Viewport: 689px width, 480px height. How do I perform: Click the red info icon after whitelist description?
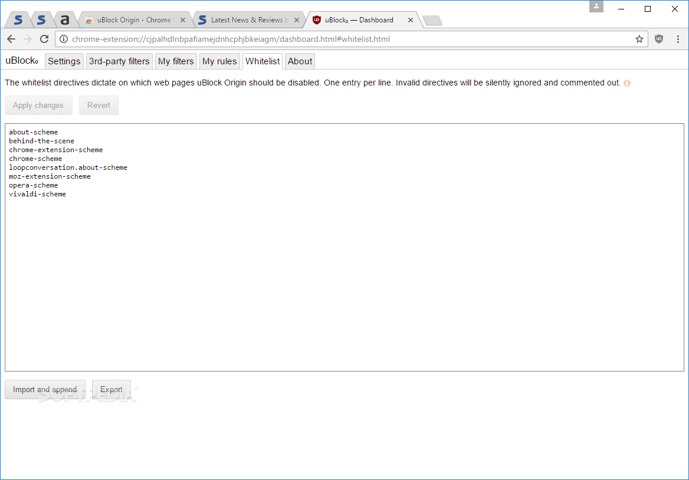point(626,83)
